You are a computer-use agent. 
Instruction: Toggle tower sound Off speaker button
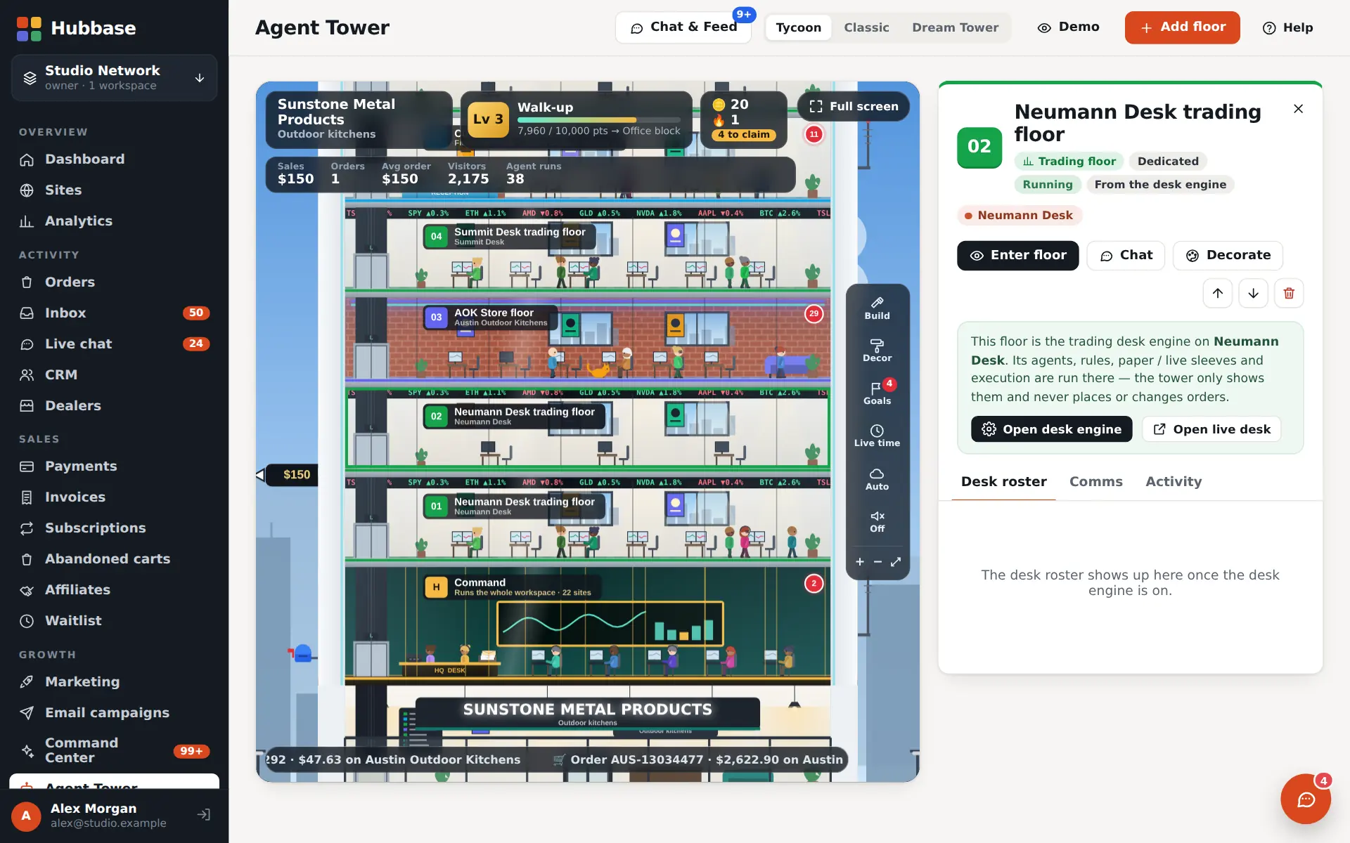click(x=877, y=521)
